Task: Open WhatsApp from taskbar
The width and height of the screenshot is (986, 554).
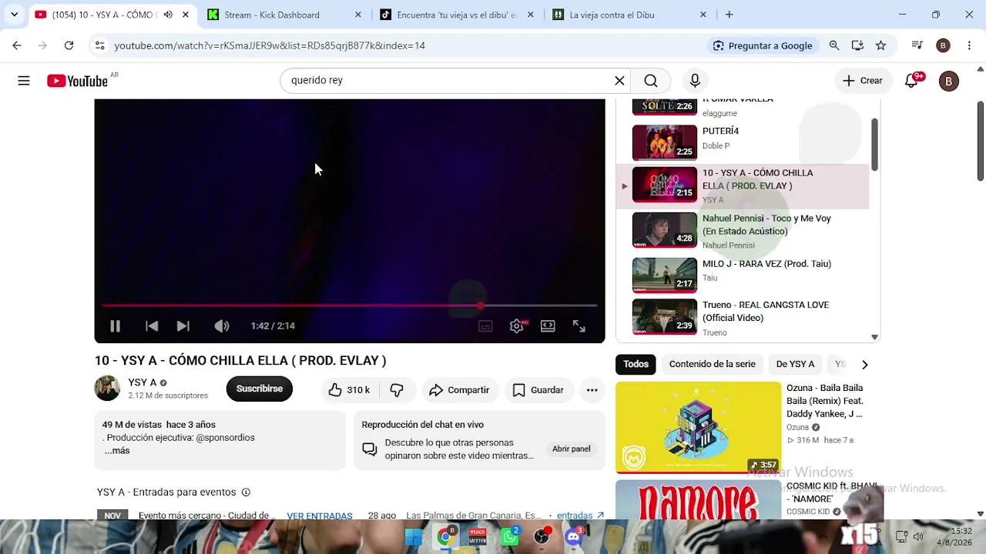Action: click(510, 537)
